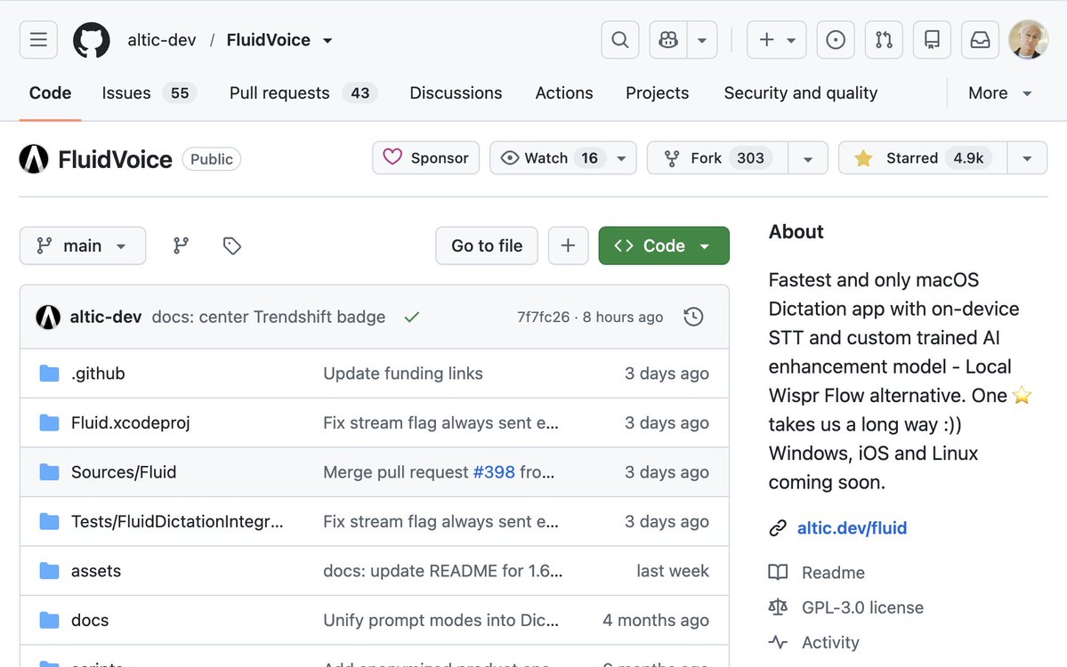Viewport: 1067px width, 667px height.
Task: View GPL-3.0 license link
Action: click(862, 607)
